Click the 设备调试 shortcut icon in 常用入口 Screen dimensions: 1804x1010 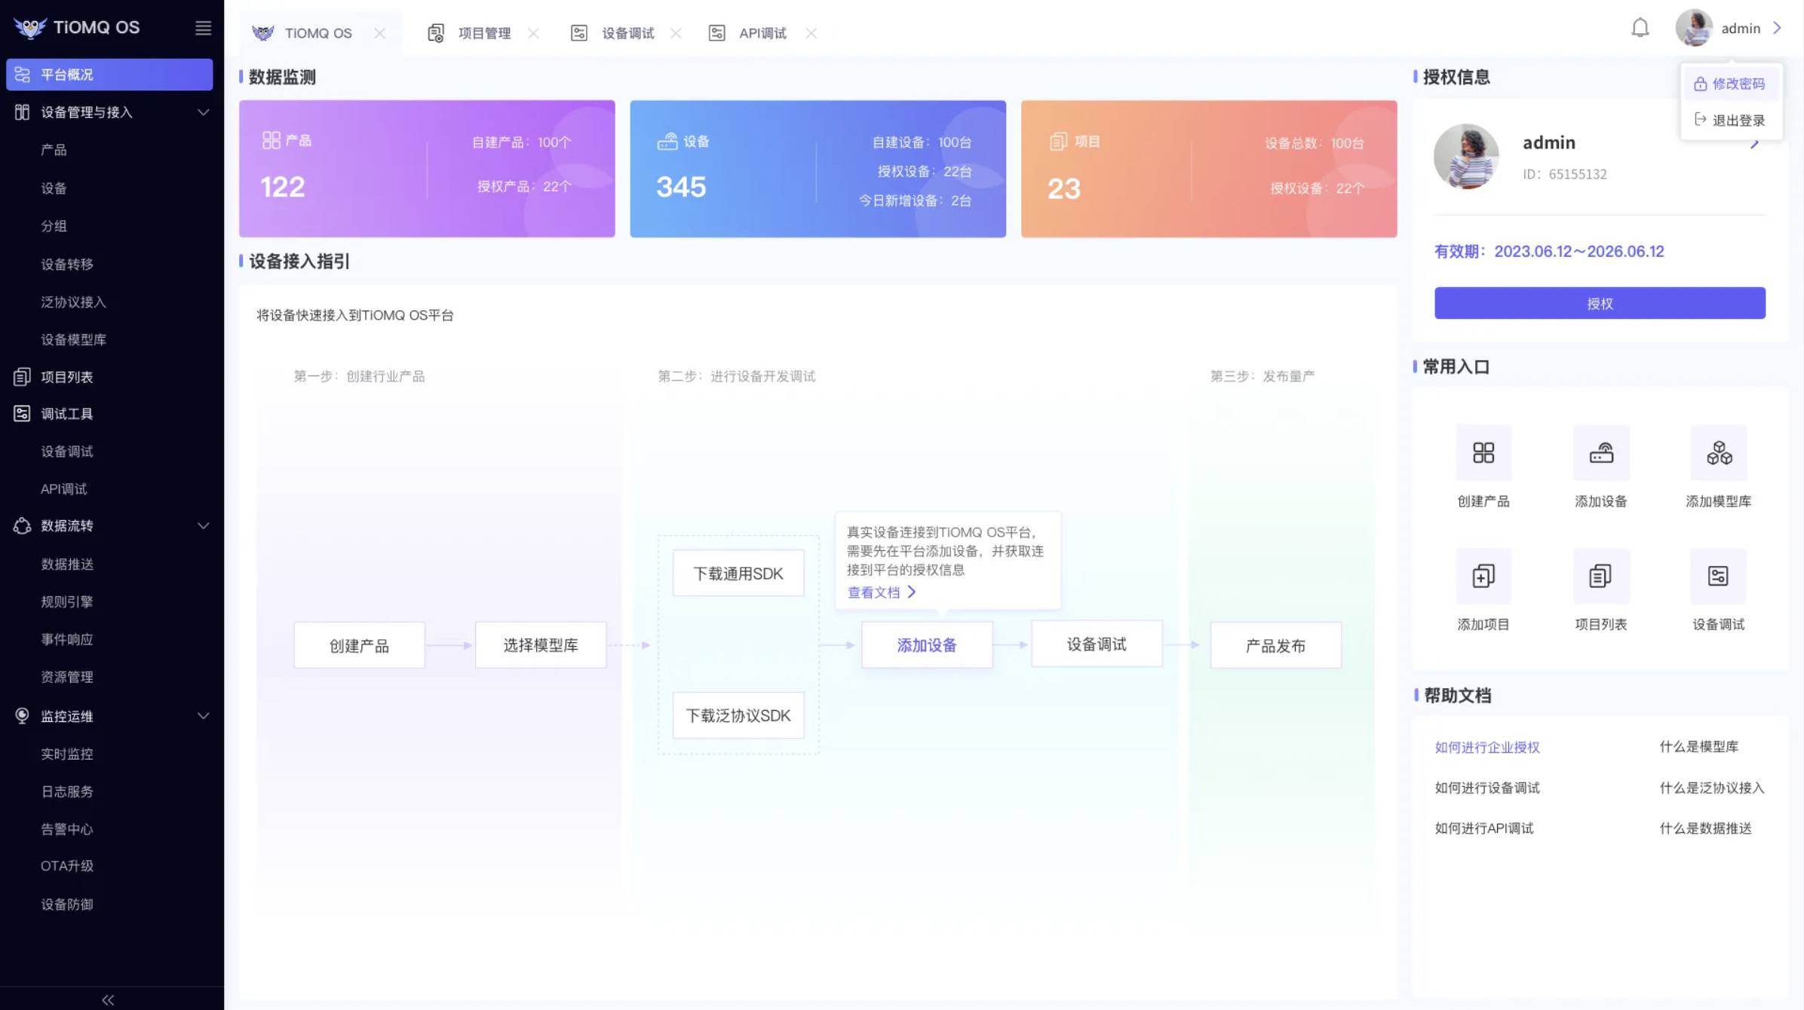point(1719,577)
